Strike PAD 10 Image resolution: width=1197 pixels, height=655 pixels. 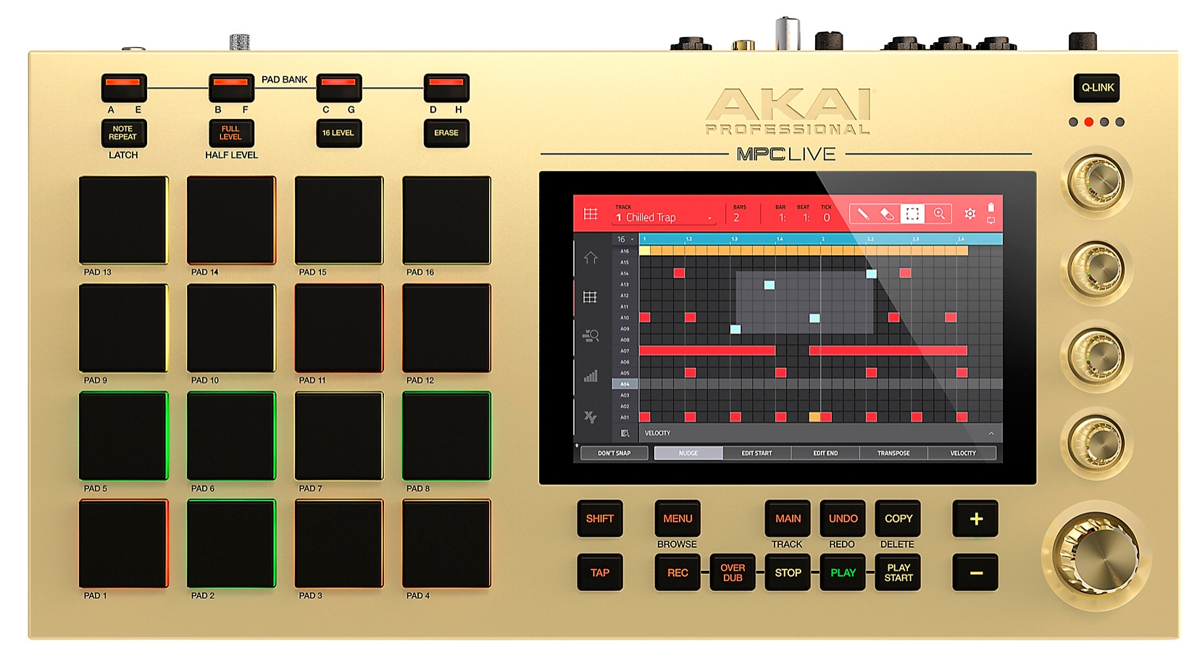click(x=231, y=328)
